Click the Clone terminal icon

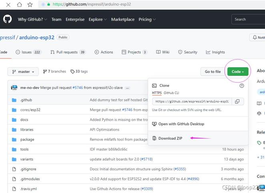154,86
